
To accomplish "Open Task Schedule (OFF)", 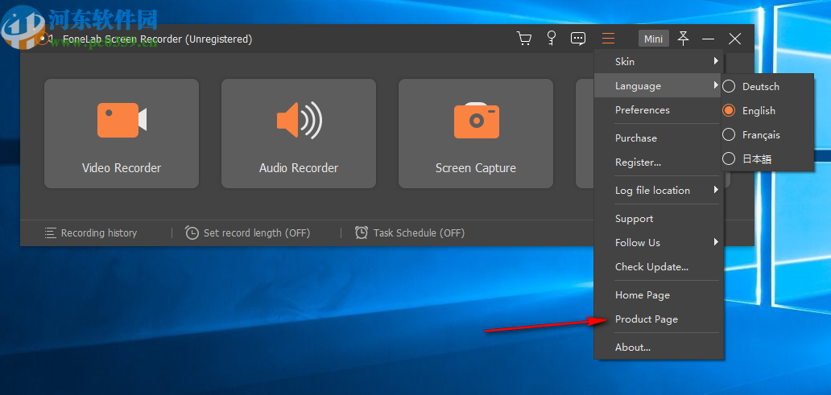I will [x=410, y=233].
